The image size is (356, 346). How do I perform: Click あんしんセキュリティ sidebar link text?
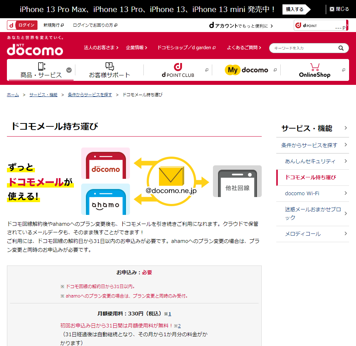[x=310, y=161]
